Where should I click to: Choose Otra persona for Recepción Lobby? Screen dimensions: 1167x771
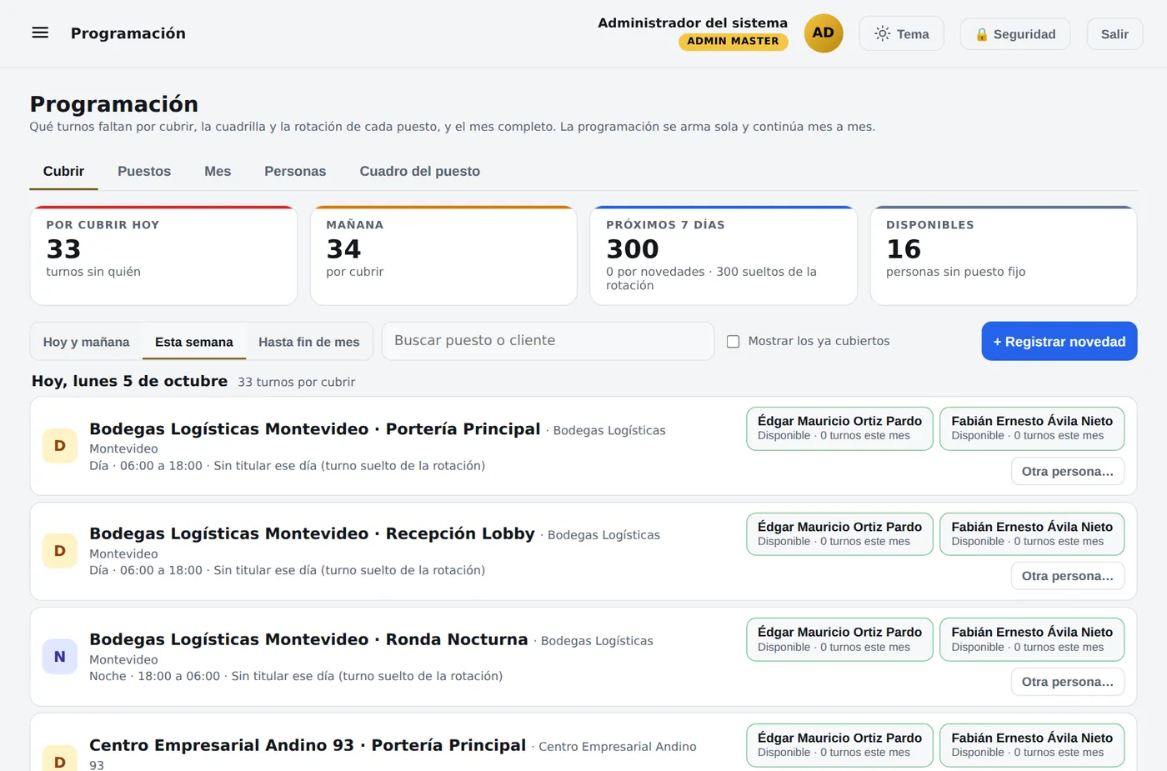1068,576
